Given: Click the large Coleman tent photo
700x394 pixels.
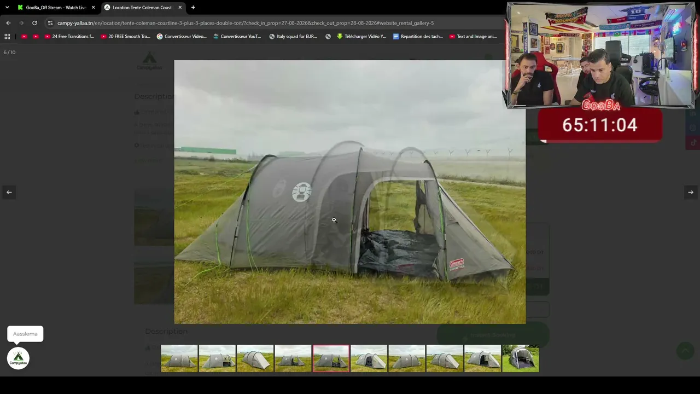Looking at the screenshot, I should point(350,192).
